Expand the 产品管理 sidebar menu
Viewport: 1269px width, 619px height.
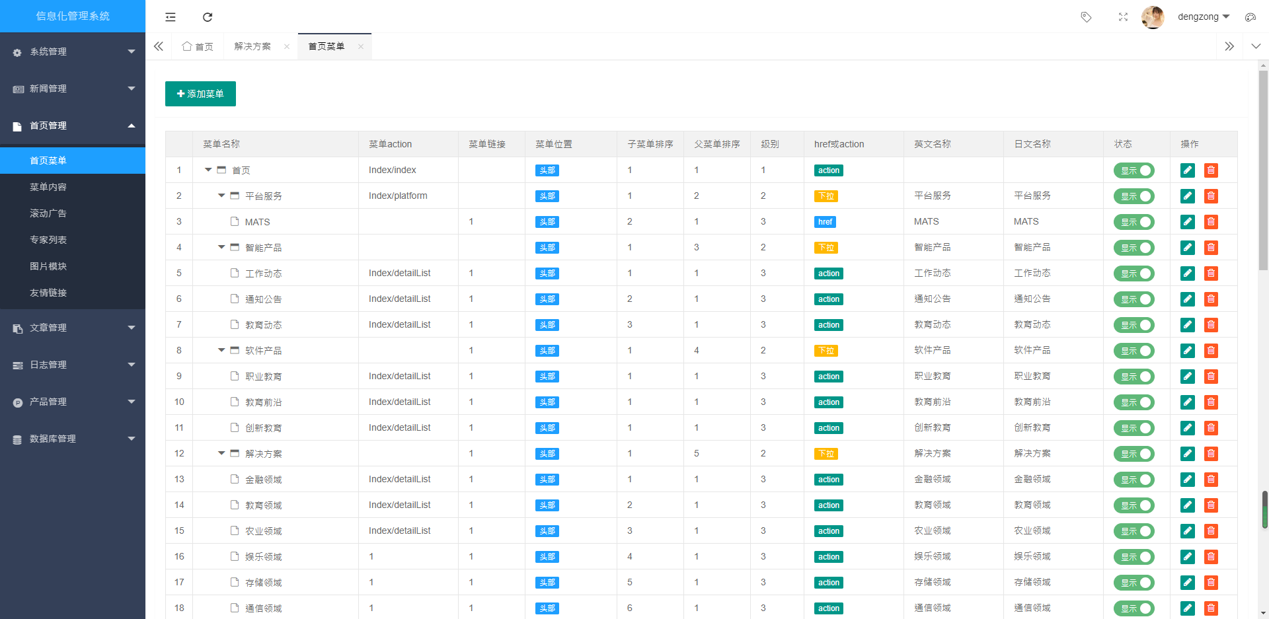[73, 402]
